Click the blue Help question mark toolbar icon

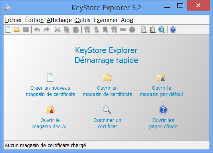pos(173,29)
